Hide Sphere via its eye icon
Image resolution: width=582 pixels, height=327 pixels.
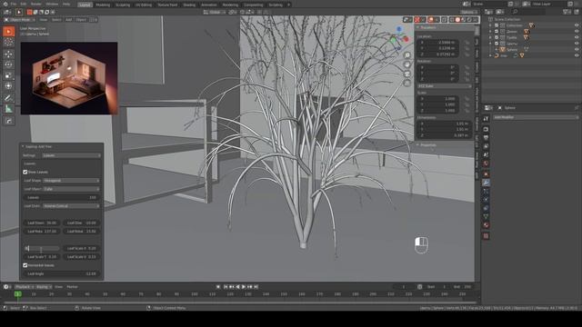tap(577, 49)
